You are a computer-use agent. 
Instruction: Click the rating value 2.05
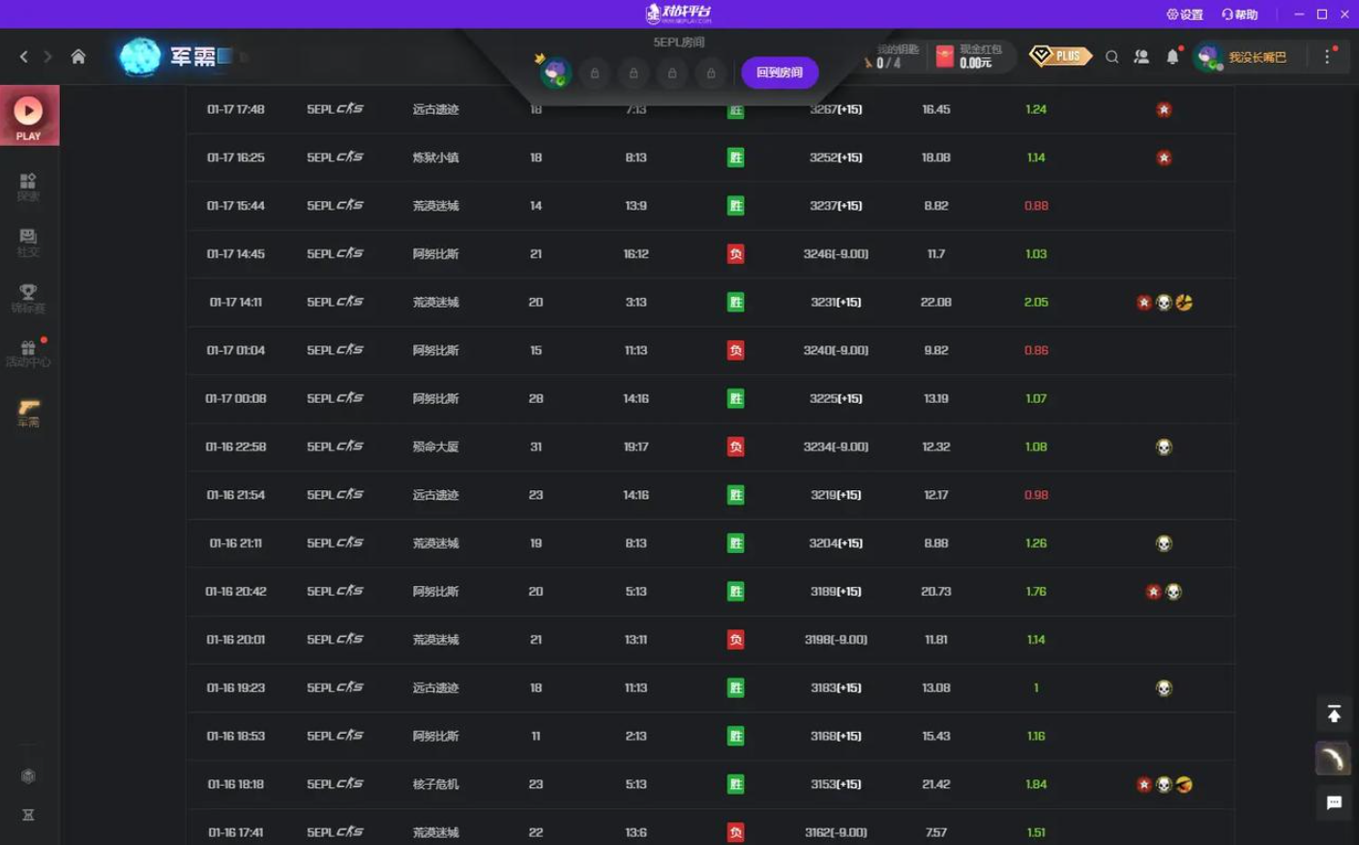[x=1036, y=303]
